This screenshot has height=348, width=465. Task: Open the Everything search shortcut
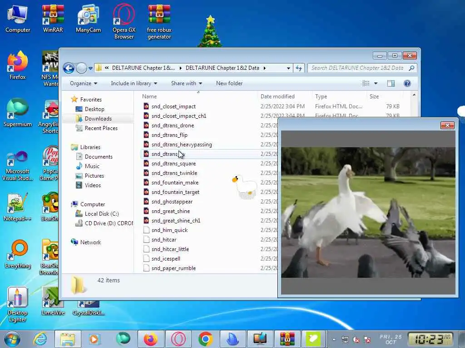[18, 254]
